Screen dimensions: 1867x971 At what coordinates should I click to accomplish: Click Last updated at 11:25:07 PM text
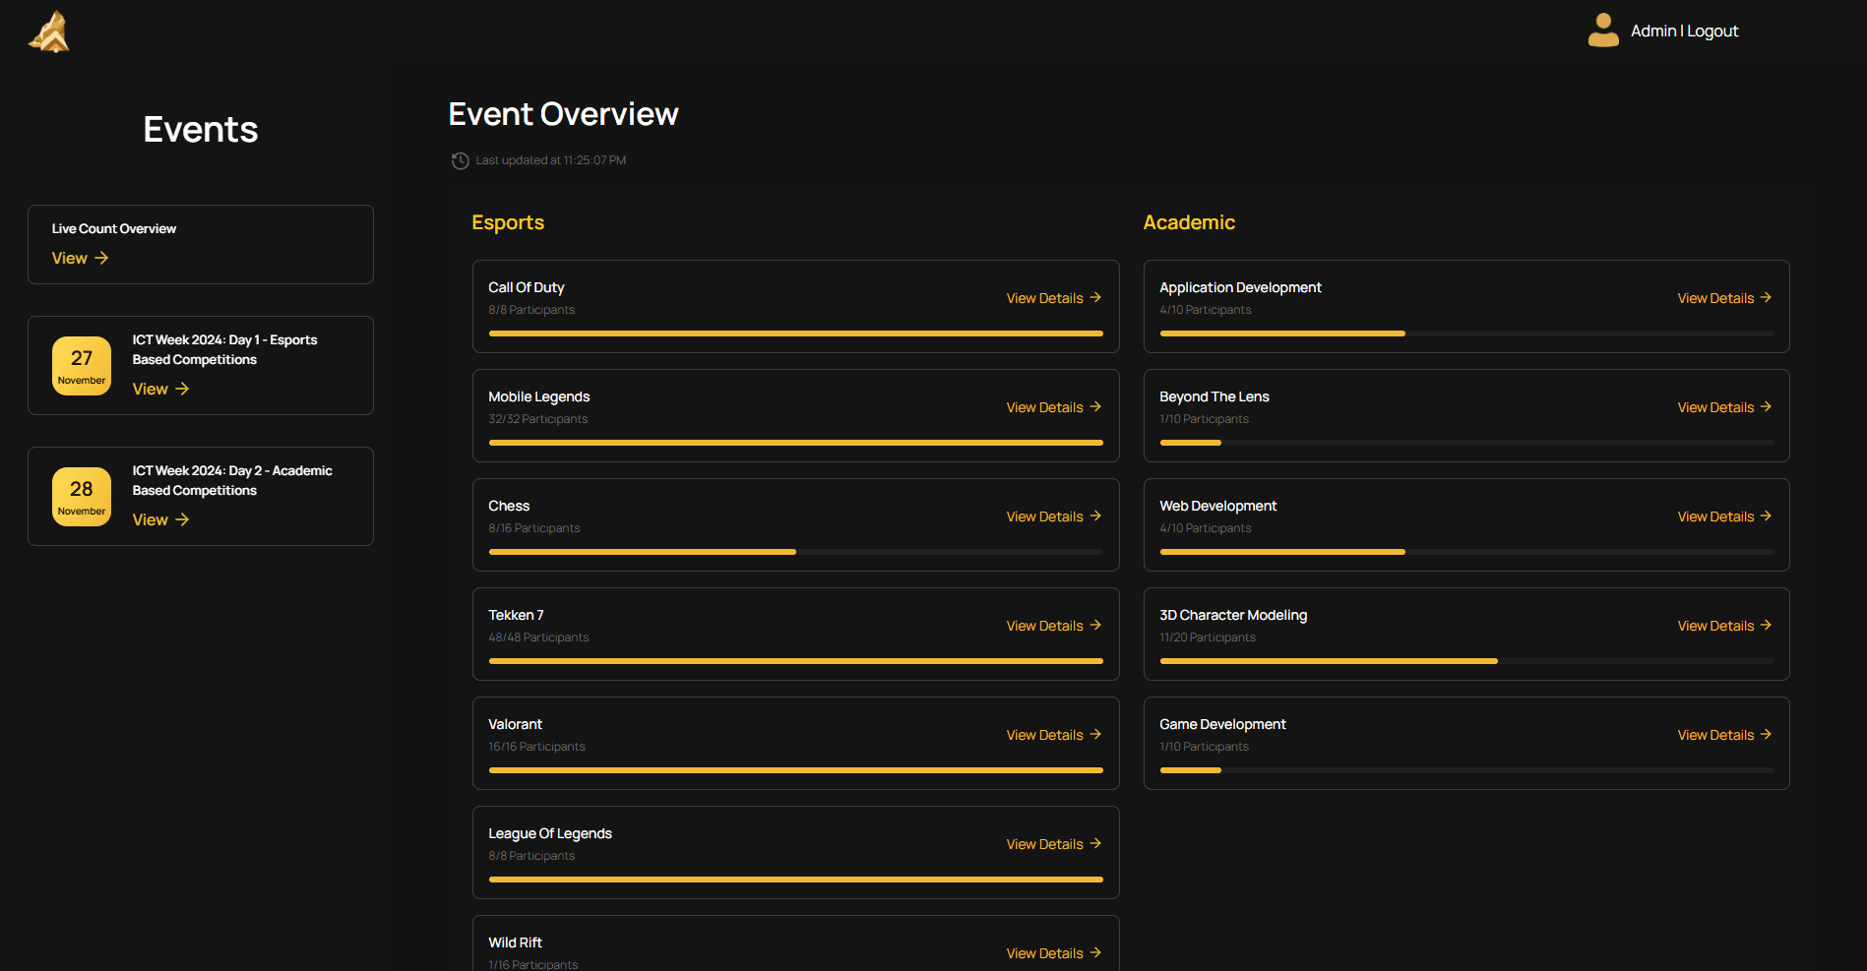point(551,160)
